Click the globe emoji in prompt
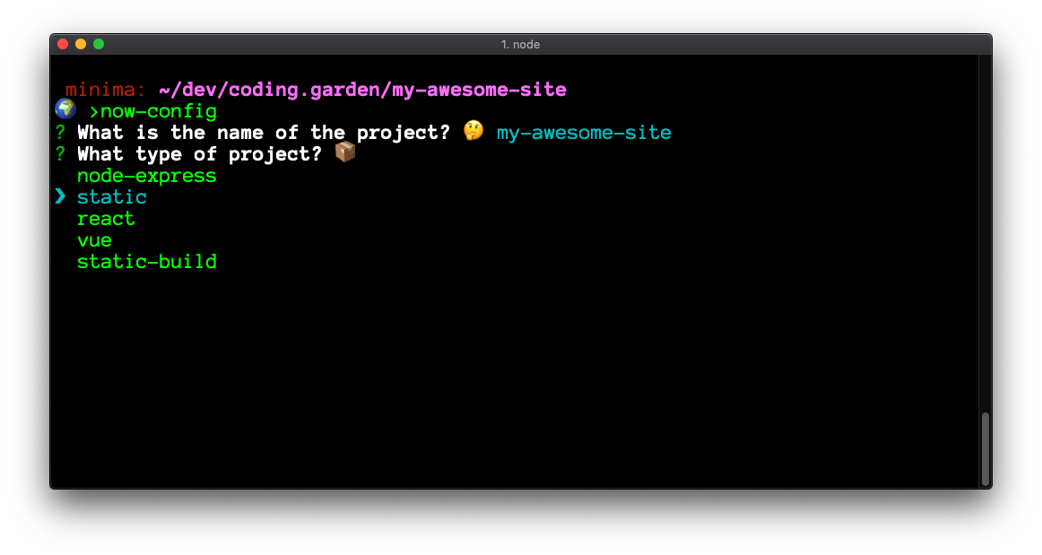Screen dimensions: 1042x555 coord(65,108)
